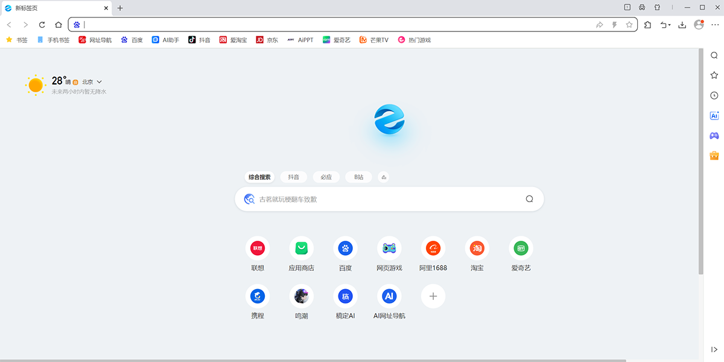Switch to the B站 search tab
The image size is (724, 362).
tap(358, 177)
